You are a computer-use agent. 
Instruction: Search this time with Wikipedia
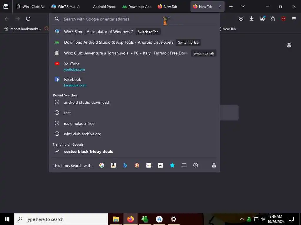coord(160,165)
